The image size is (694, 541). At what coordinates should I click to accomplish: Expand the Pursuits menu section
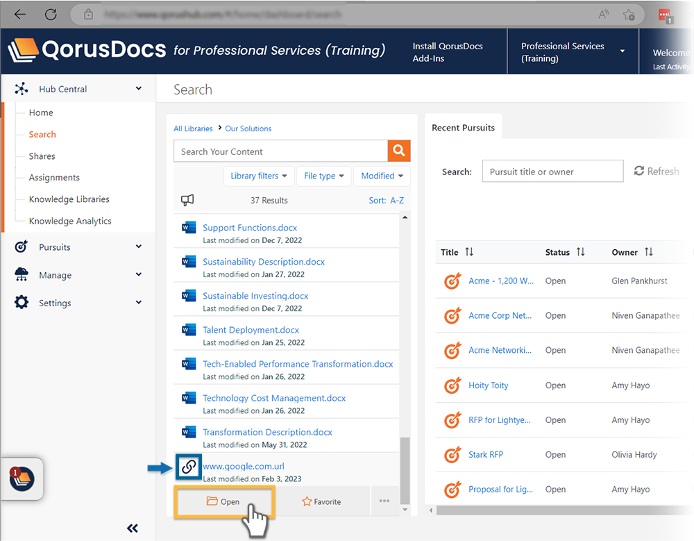(139, 247)
